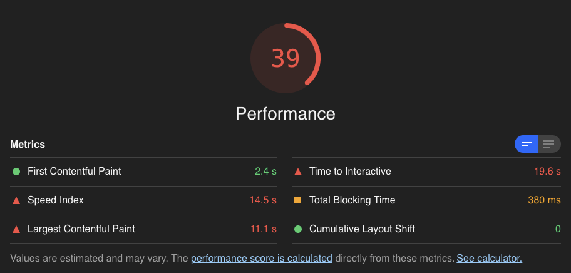Expand the Time to Interactive metric row
Screen dimensions: 571x273
pos(426,172)
